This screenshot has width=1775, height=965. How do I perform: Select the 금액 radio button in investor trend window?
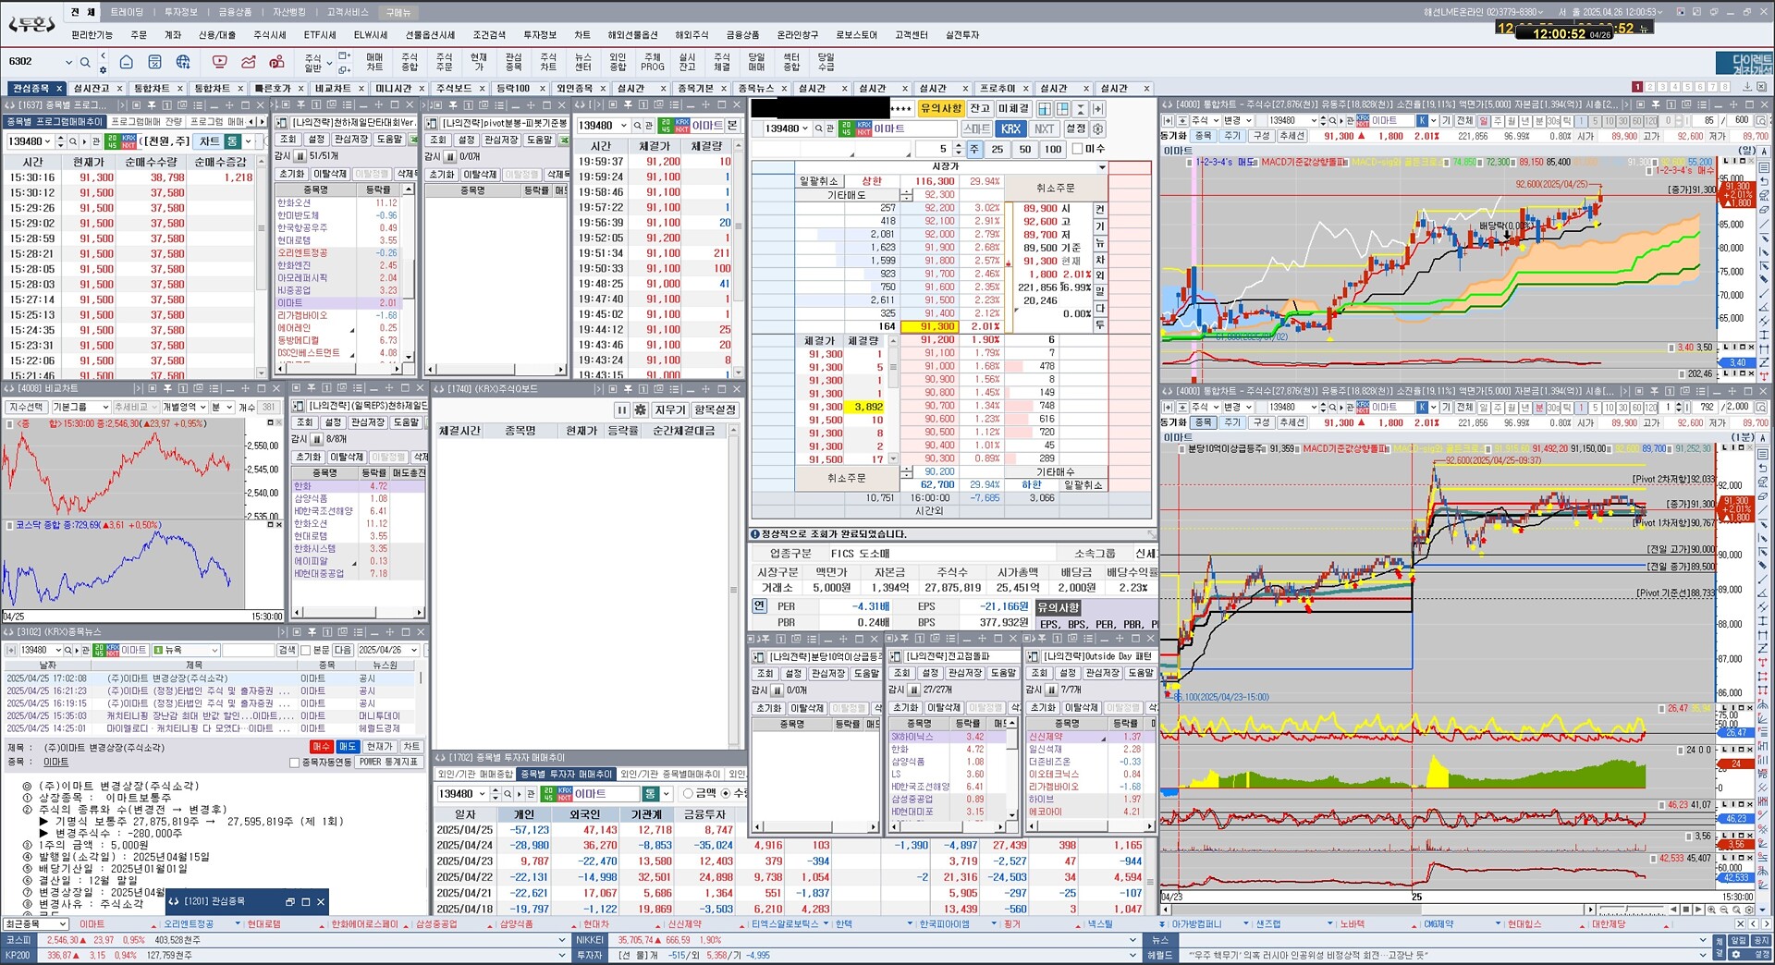coord(688,794)
